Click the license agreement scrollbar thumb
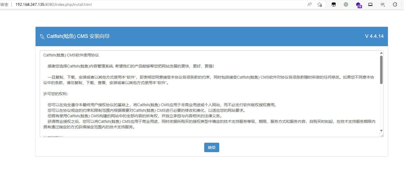 coord(381,69)
